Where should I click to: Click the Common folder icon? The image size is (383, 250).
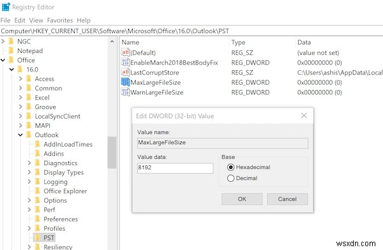tap(29, 88)
